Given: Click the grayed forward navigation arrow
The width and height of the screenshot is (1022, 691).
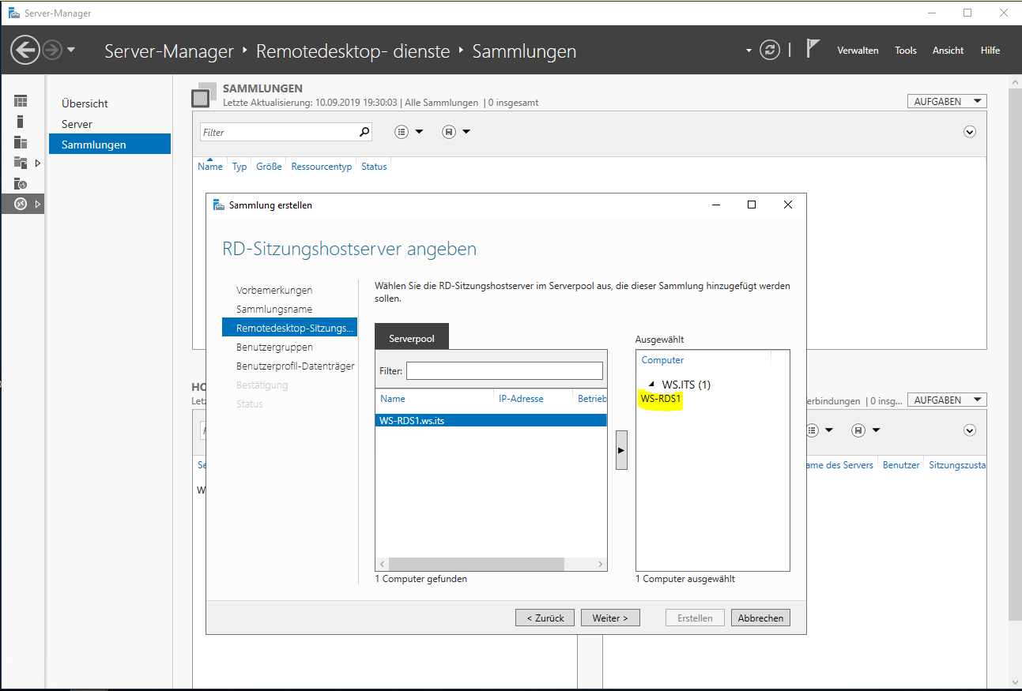Looking at the screenshot, I should [52, 51].
